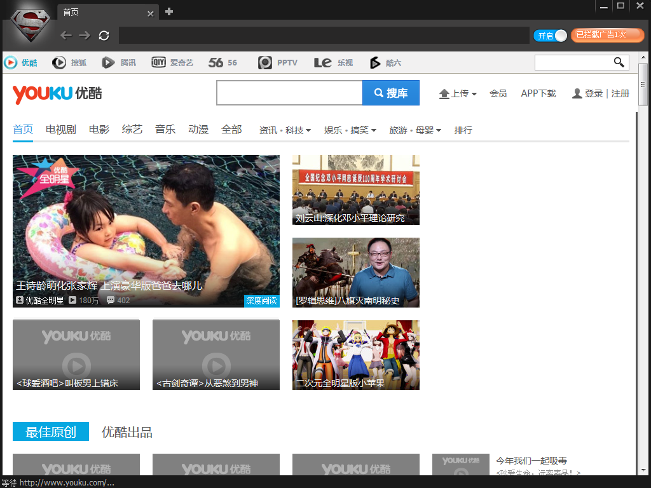The width and height of the screenshot is (651, 488).
Task: Open Tencent video site shortcut
Action: [x=119, y=62]
